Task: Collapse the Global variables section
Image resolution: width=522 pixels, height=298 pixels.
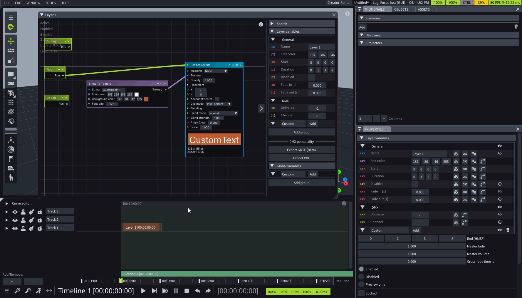Action: (x=272, y=166)
